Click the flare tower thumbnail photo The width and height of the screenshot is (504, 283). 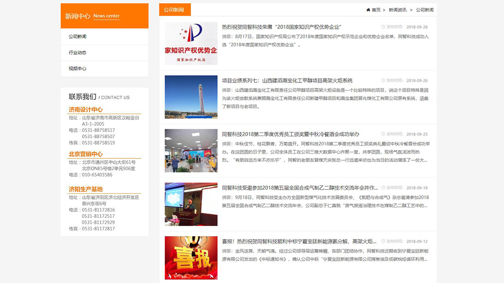(x=191, y=97)
